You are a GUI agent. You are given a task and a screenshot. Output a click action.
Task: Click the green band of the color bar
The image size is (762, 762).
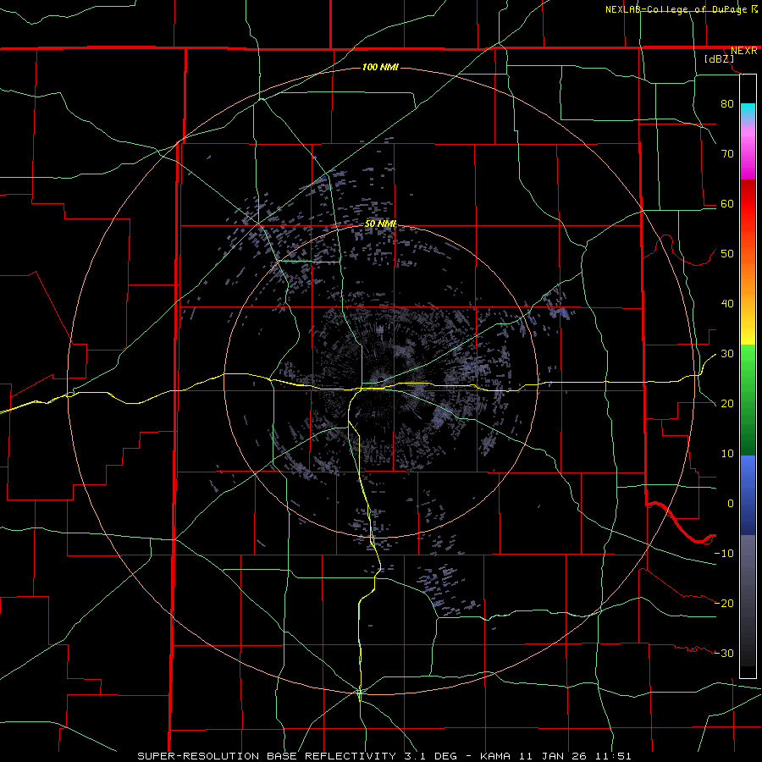coord(748,400)
